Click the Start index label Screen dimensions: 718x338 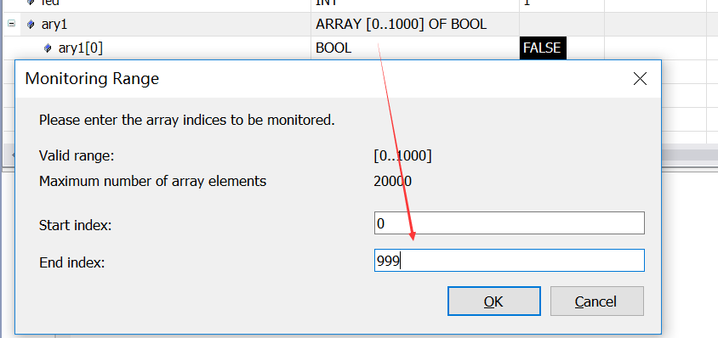pos(76,225)
